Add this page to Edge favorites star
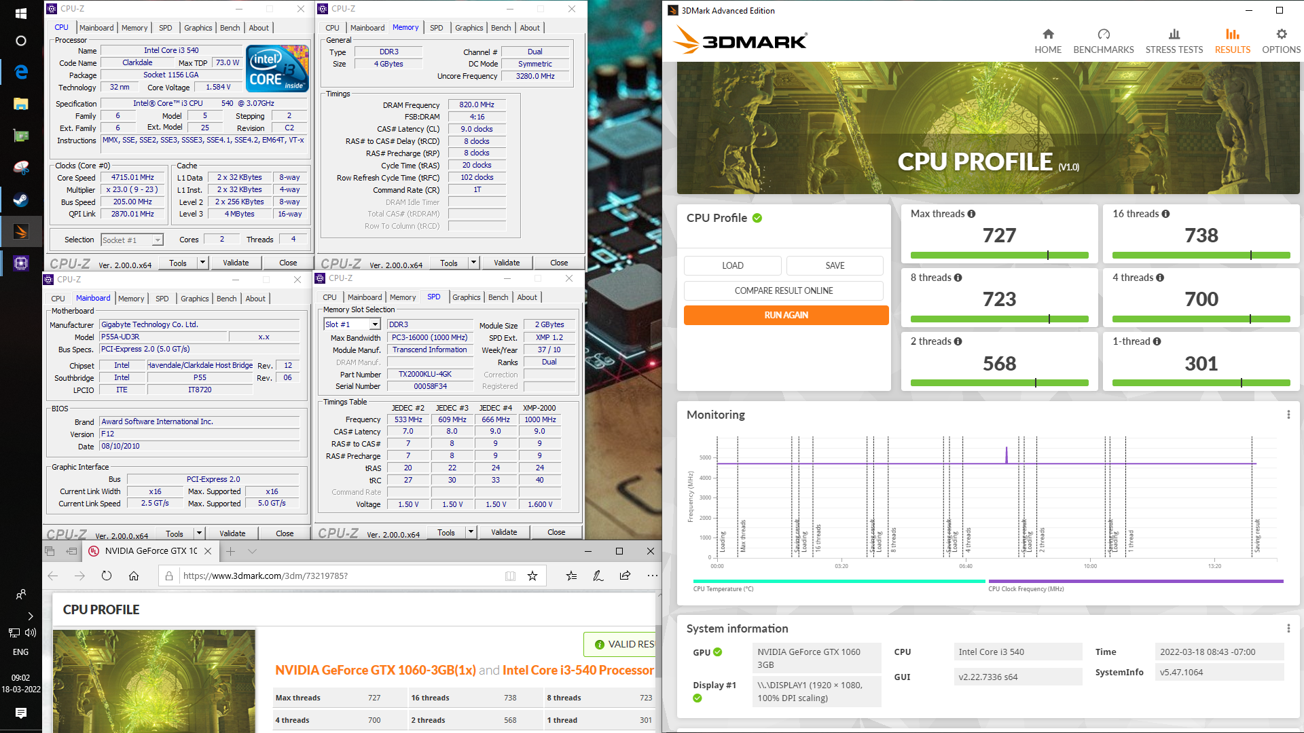Viewport: 1304px width, 733px height. tap(532, 576)
